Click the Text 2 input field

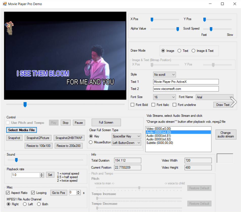[x=186, y=89]
